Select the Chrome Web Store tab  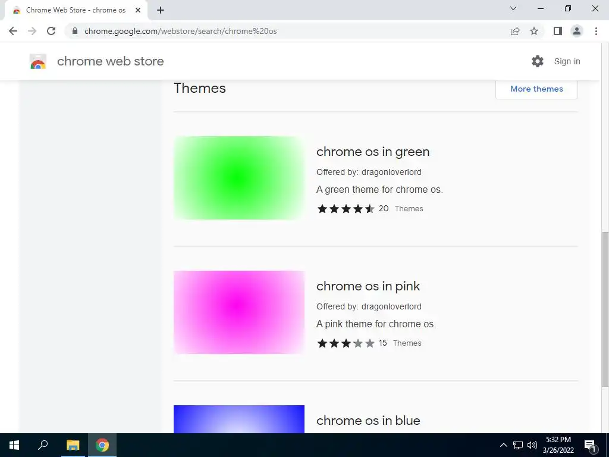pos(76,10)
